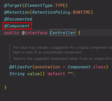
Task: Click the empty string literal after default
Action: coord(70,73)
